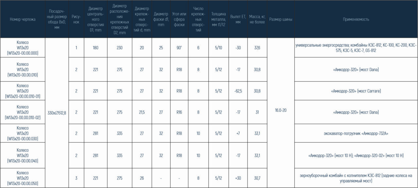Click the 'Рисунок' column header
This screenshot has width=418, height=188.
(x=76, y=19)
